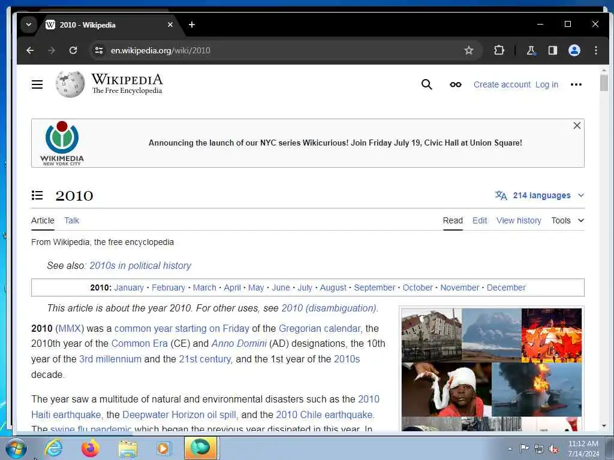The image size is (614, 460).
Task: Open the Windows Start button
Action: pos(16,448)
